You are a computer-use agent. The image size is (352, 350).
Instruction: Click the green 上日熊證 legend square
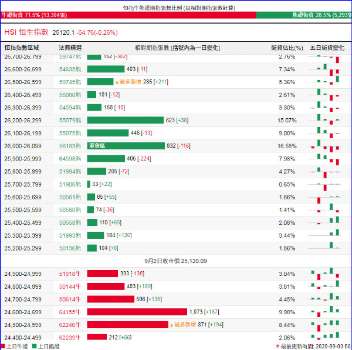tap(35, 346)
